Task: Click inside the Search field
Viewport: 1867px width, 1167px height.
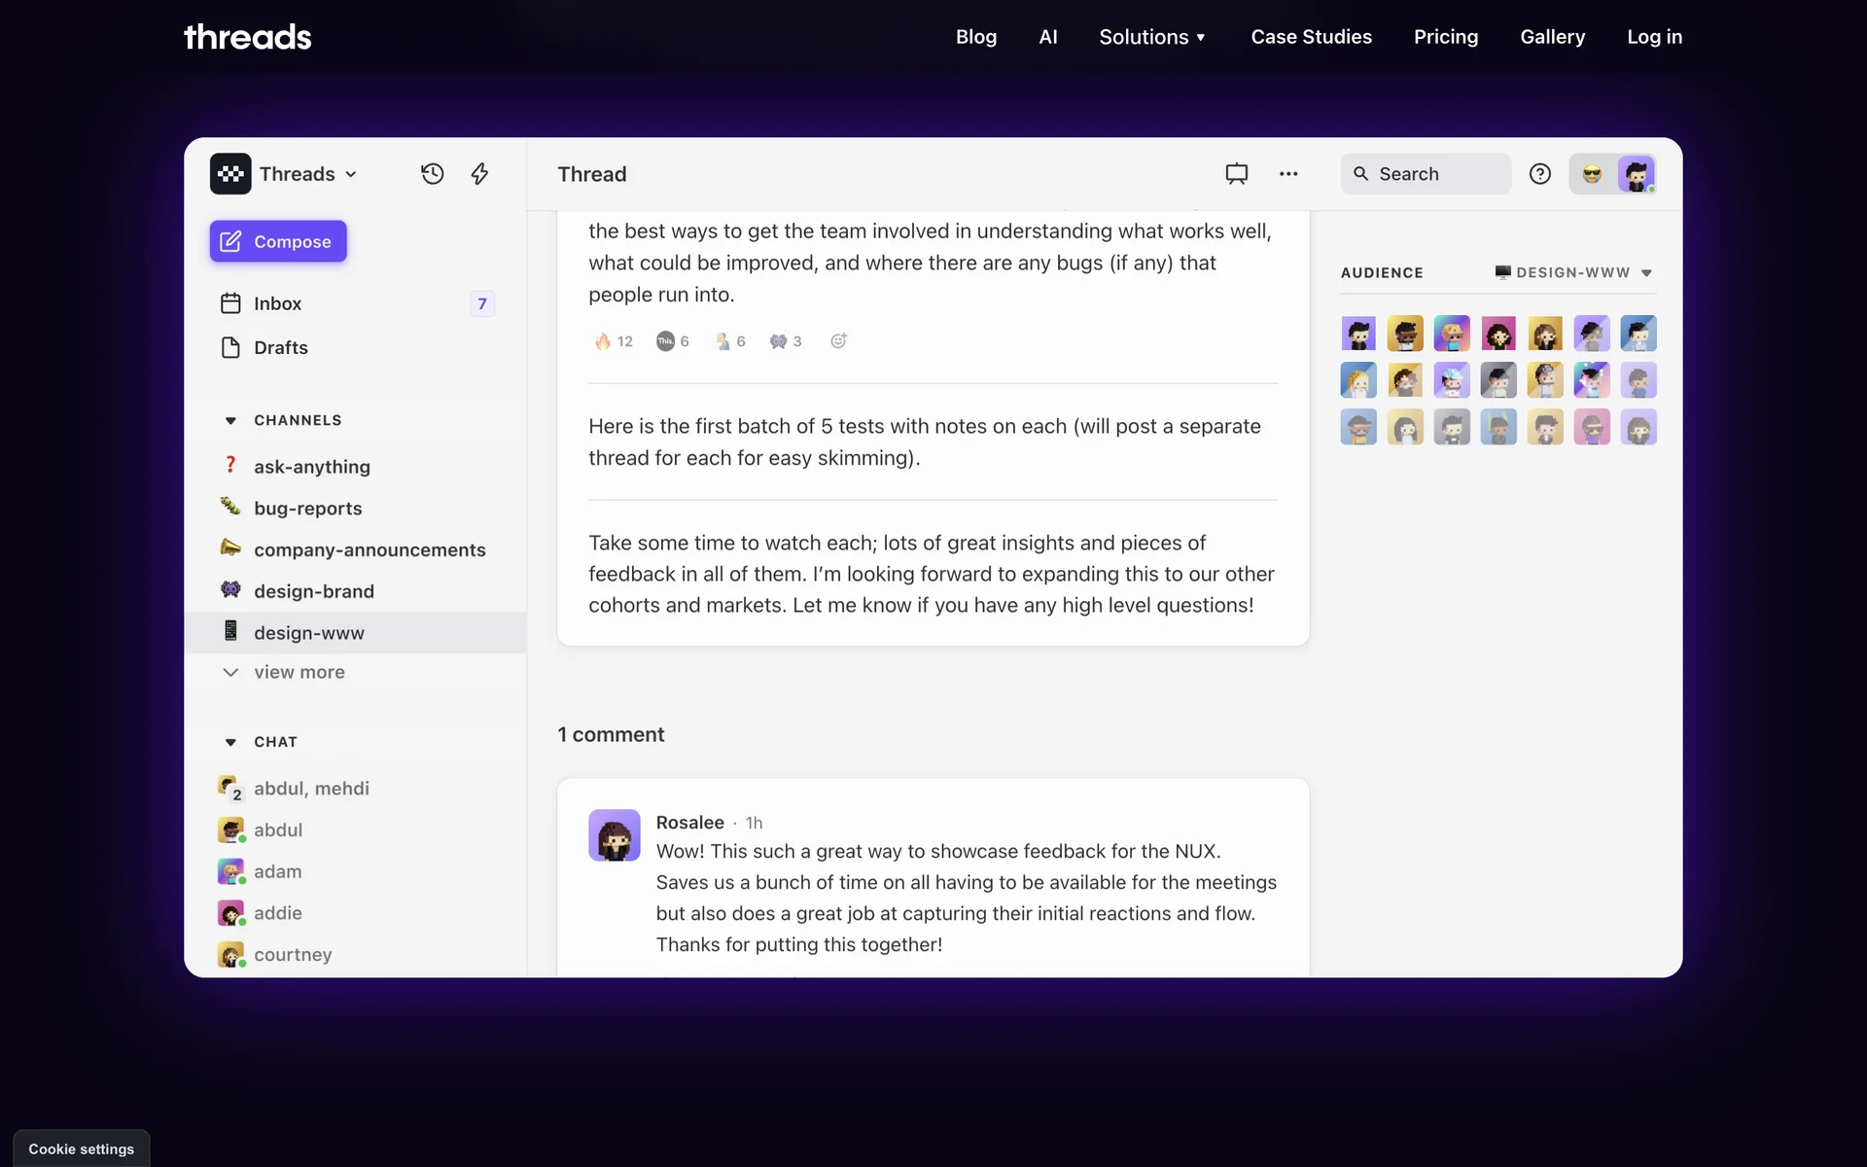Action: pyautogui.click(x=1426, y=174)
